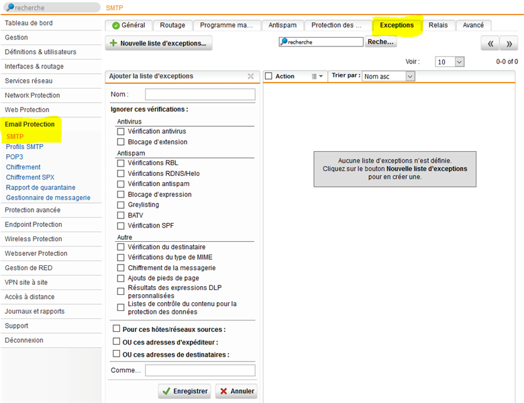
Task: Focus the Nom input field
Action: pyautogui.click(x=200, y=94)
